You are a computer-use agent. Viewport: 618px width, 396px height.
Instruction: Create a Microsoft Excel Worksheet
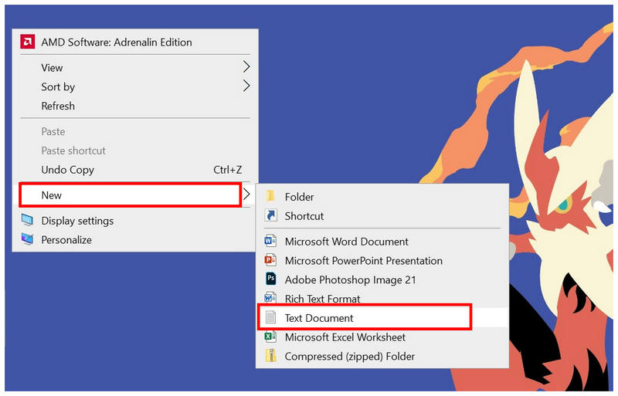(345, 337)
